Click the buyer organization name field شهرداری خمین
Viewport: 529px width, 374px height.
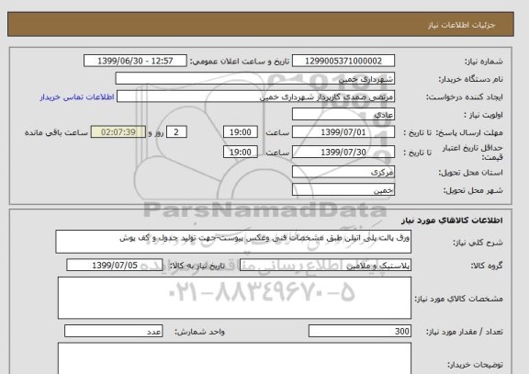pos(254,79)
